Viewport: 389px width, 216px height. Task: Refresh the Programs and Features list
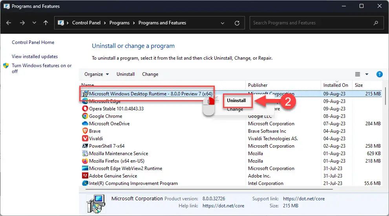point(237,23)
